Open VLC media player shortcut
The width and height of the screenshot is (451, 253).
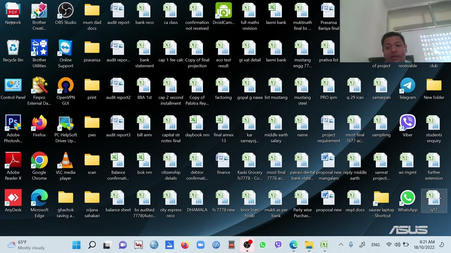(x=66, y=167)
